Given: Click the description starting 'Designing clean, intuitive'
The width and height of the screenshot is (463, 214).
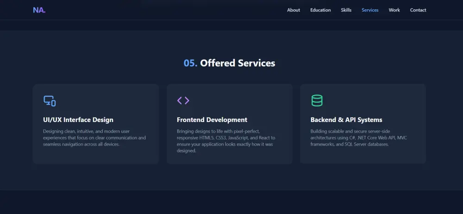Looking at the screenshot, I should pyautogui.click(x=94, y=138).
